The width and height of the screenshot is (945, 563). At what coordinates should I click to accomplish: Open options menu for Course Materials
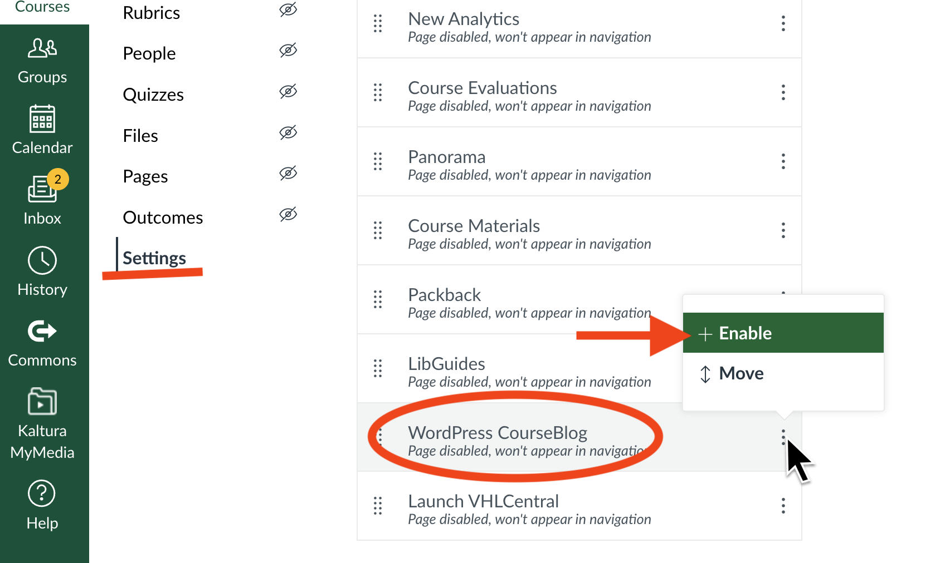pyautogui.click(x=783, y=230)
